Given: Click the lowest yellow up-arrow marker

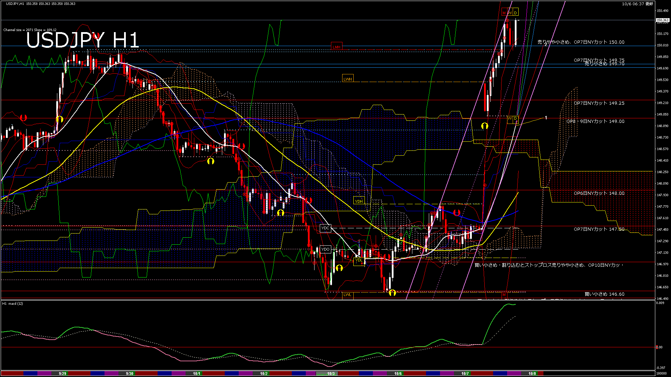Looking at the screenshot, I should pyautogui.click(x=392, y=293).
